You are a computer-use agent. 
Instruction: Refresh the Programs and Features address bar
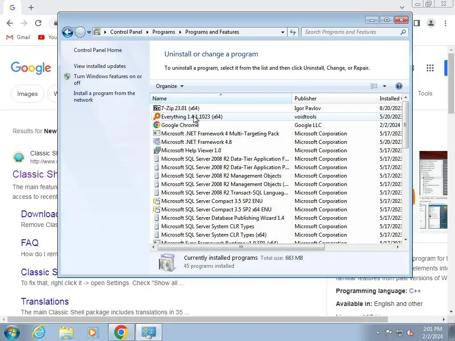(293, 32)
